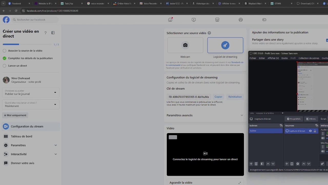328x185 pixels.
Task: Select the Webcam video source
Action: click(x=185, y=45)
